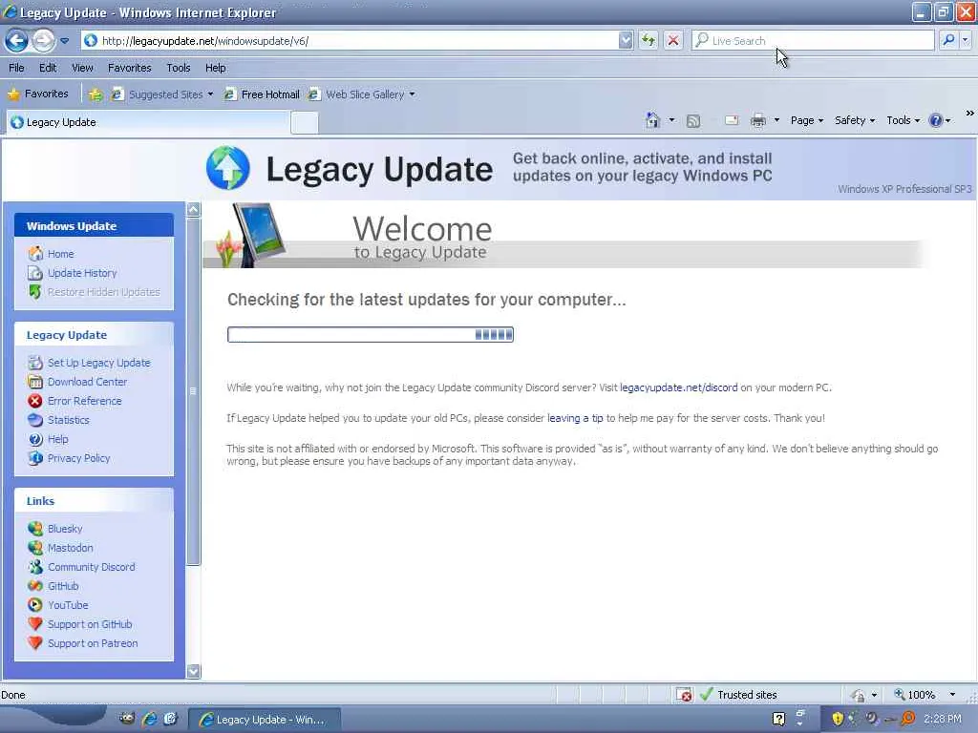Click the sidebar scroll up arrow
This screenshot has width=978, height=733.
[x=193, y=209]
